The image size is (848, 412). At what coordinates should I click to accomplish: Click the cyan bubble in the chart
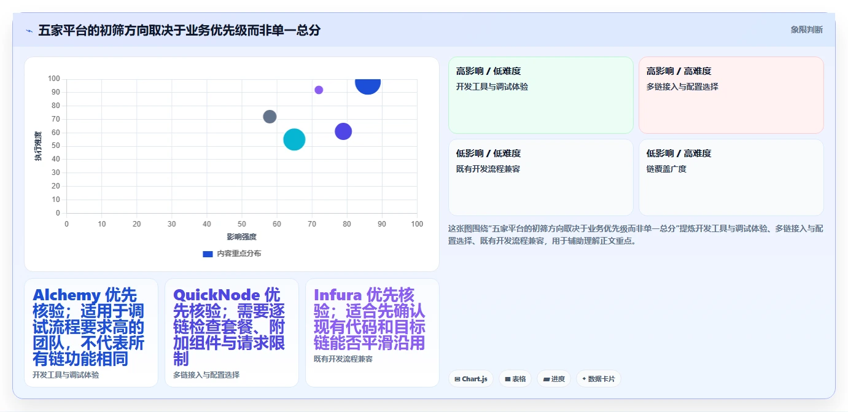pos(294,139)
